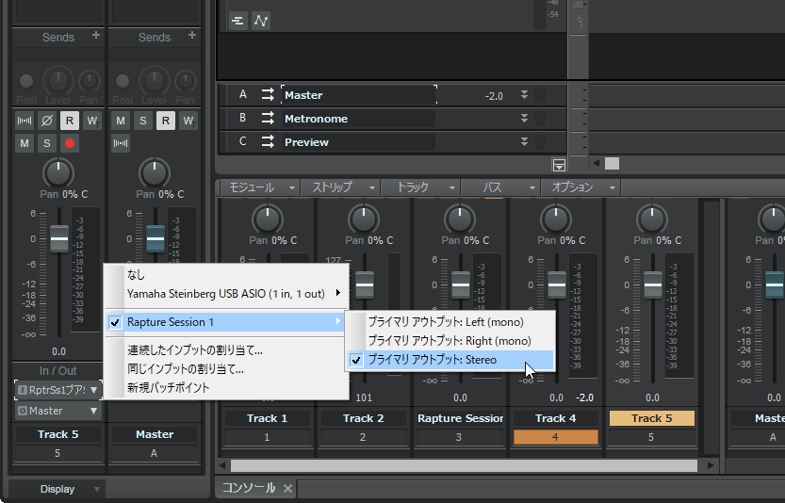Toggle input echo on Track 5 strip
Screen dimensions: 785x503
(x=25, y=121)
